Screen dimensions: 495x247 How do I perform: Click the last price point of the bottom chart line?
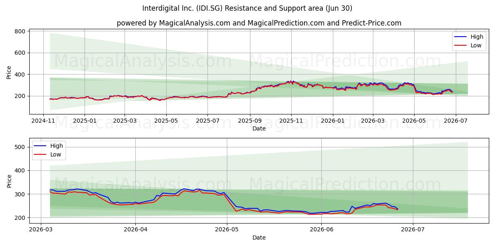coord(398,209)
